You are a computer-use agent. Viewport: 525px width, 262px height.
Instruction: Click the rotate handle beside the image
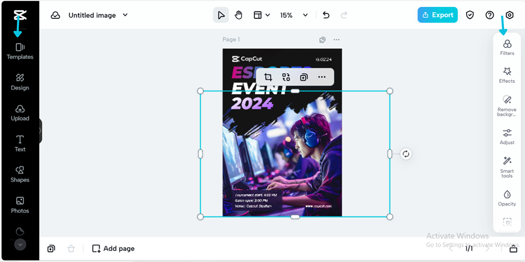pos(406,154)
